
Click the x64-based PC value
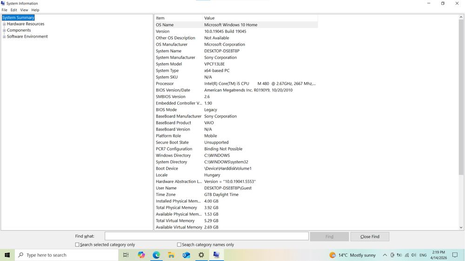pyautogui.click(x=217, y=71)
